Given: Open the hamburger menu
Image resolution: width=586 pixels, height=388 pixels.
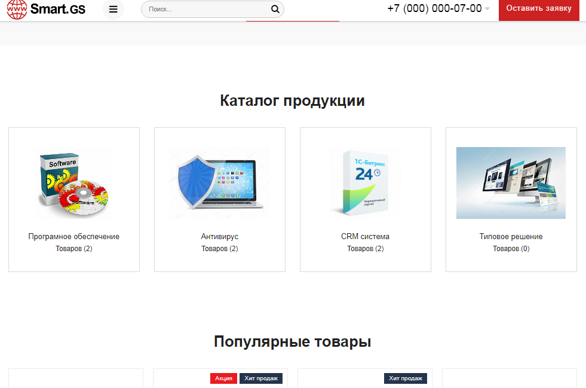Looking at the screenshot, I should tap(113, 9).
